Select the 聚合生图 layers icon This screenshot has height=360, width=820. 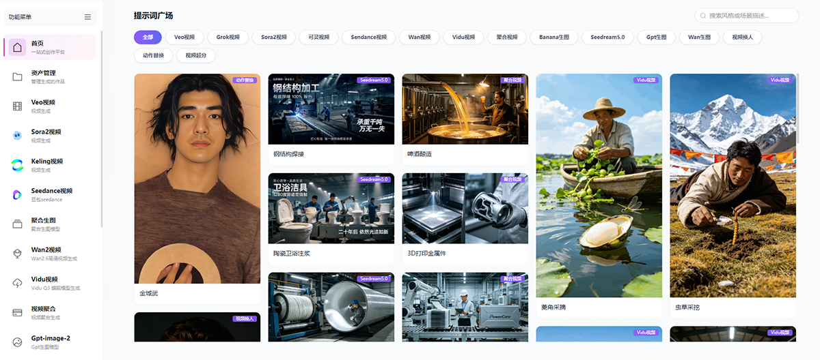coord(17,224)
